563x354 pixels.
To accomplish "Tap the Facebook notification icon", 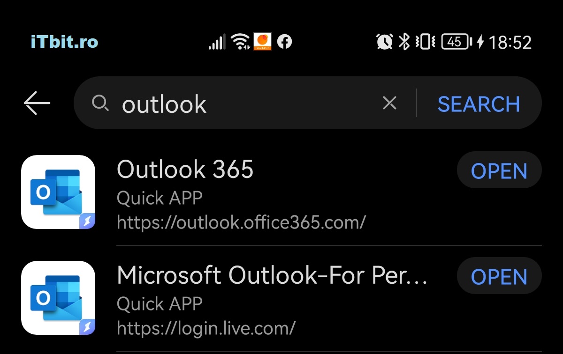I will pyautogui.click(x=284, y=42).
